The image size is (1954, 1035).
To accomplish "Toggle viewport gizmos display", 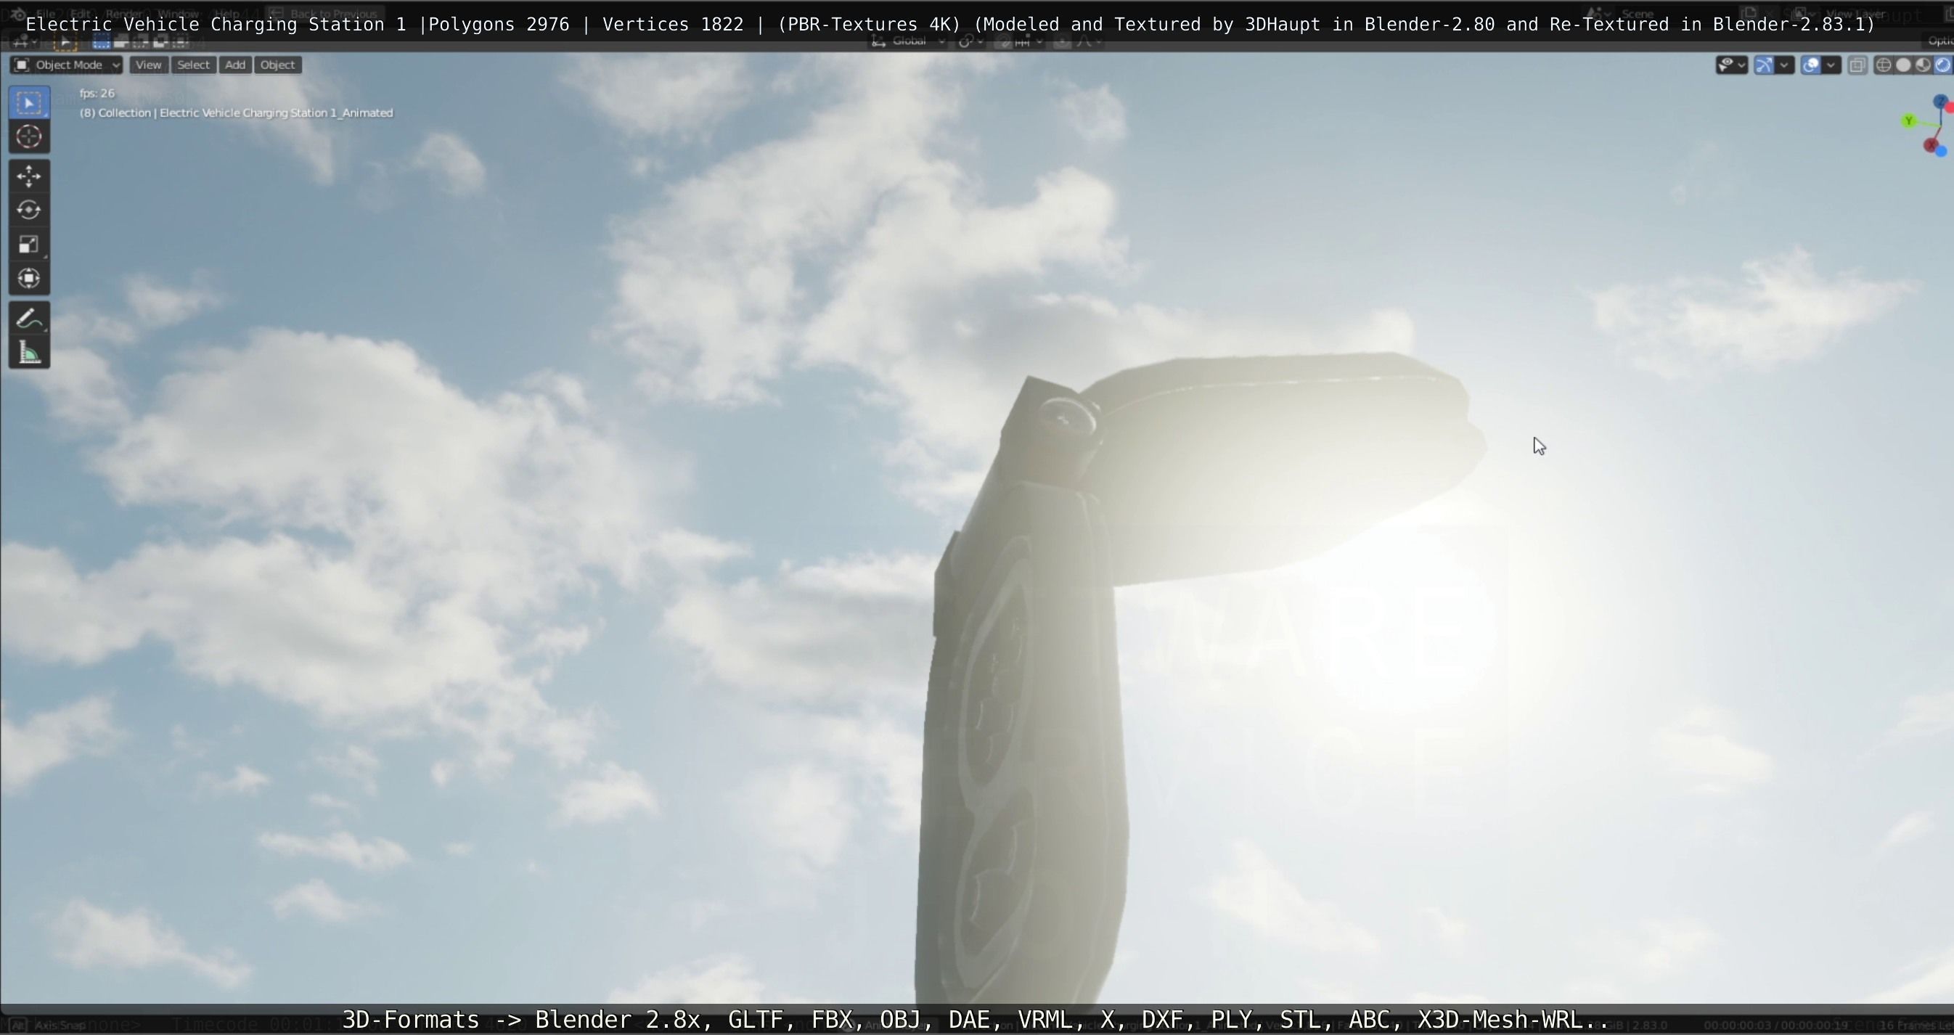I will [1765, 65].
